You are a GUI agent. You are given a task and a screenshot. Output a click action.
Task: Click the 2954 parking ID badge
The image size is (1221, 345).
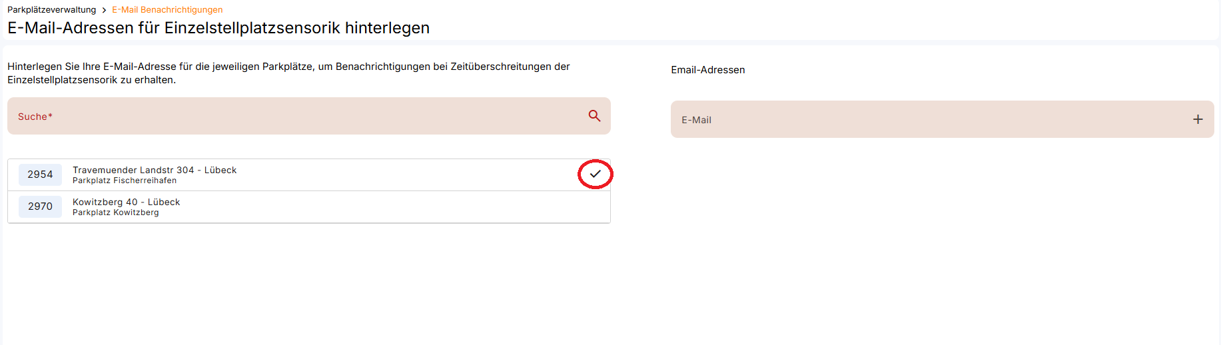pos(40,174)
